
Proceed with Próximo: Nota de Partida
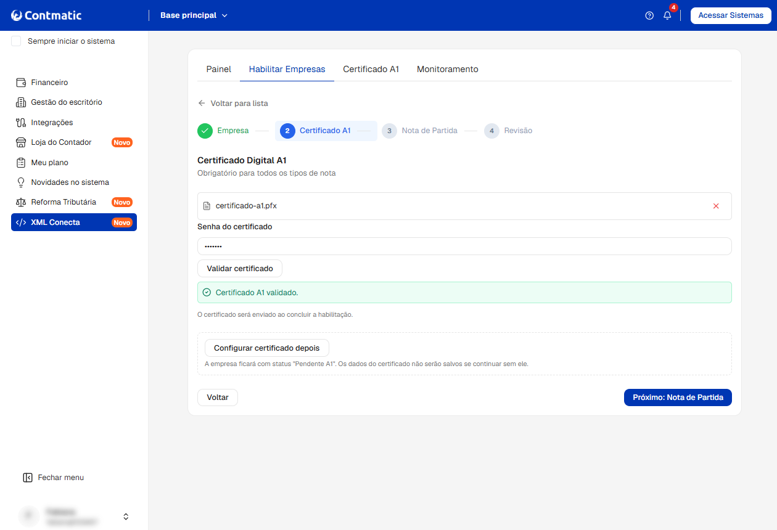678,397
